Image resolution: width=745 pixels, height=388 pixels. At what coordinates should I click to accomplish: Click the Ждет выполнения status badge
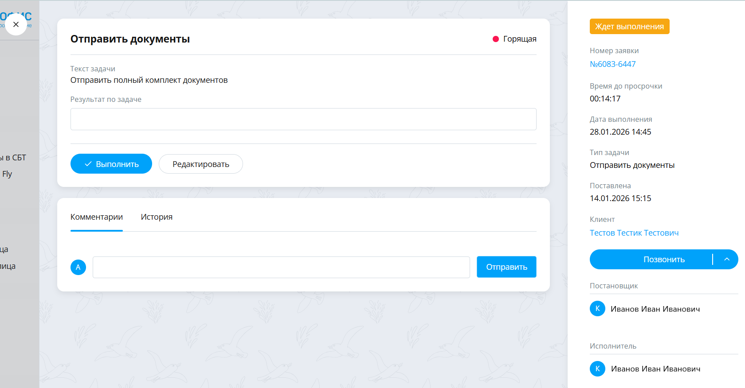coord(629,27)
